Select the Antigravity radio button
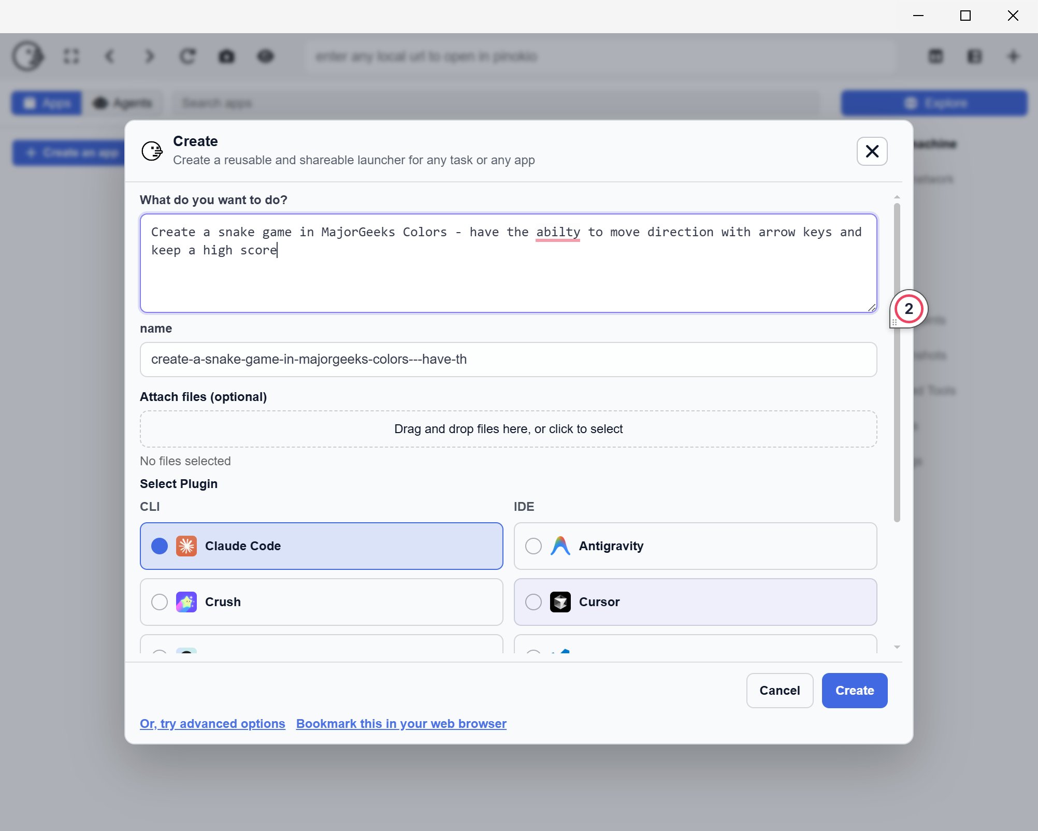The height and width of the screenshot is (831, 1038). [x=534, y=546]
